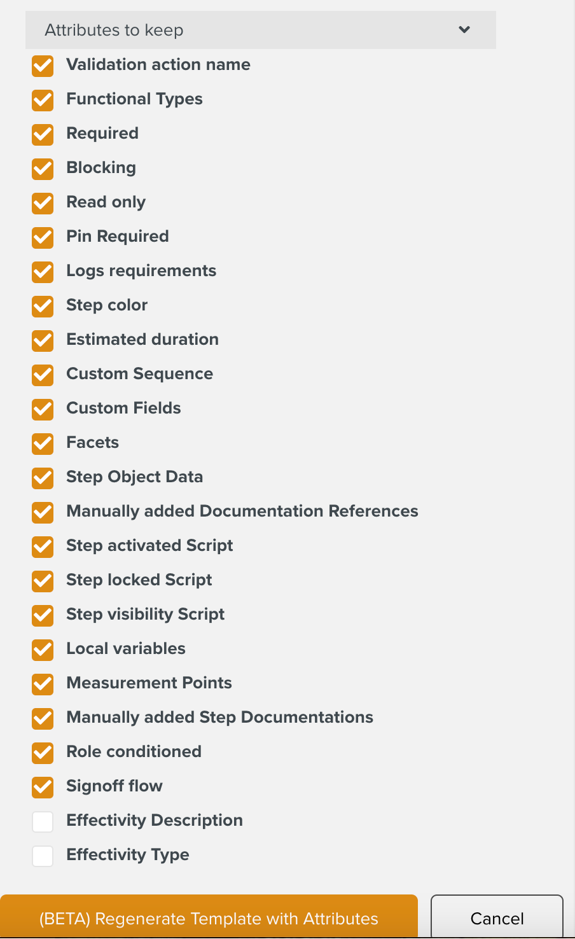Screen dimensions: 575x939
Task: Toggle the Step color checkbox
Action: pos(42,306)
